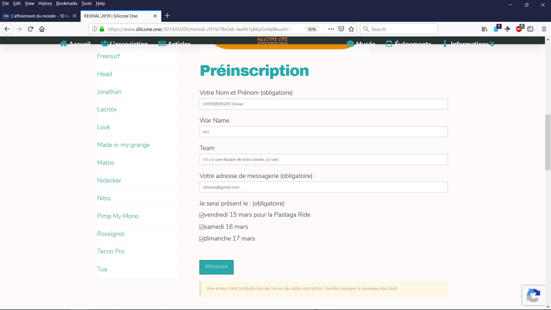Reset page zoom from 90% indicator

(x=312, y=29)
